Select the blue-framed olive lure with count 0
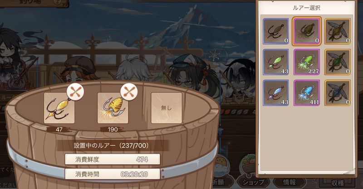363x189 pixels. (276, 31)
